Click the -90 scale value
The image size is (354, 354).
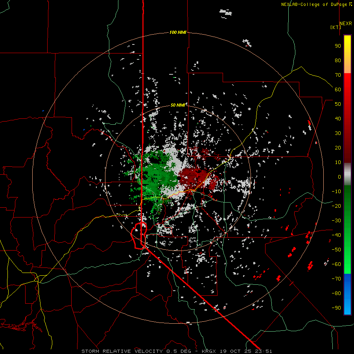[x=336, y=308]
